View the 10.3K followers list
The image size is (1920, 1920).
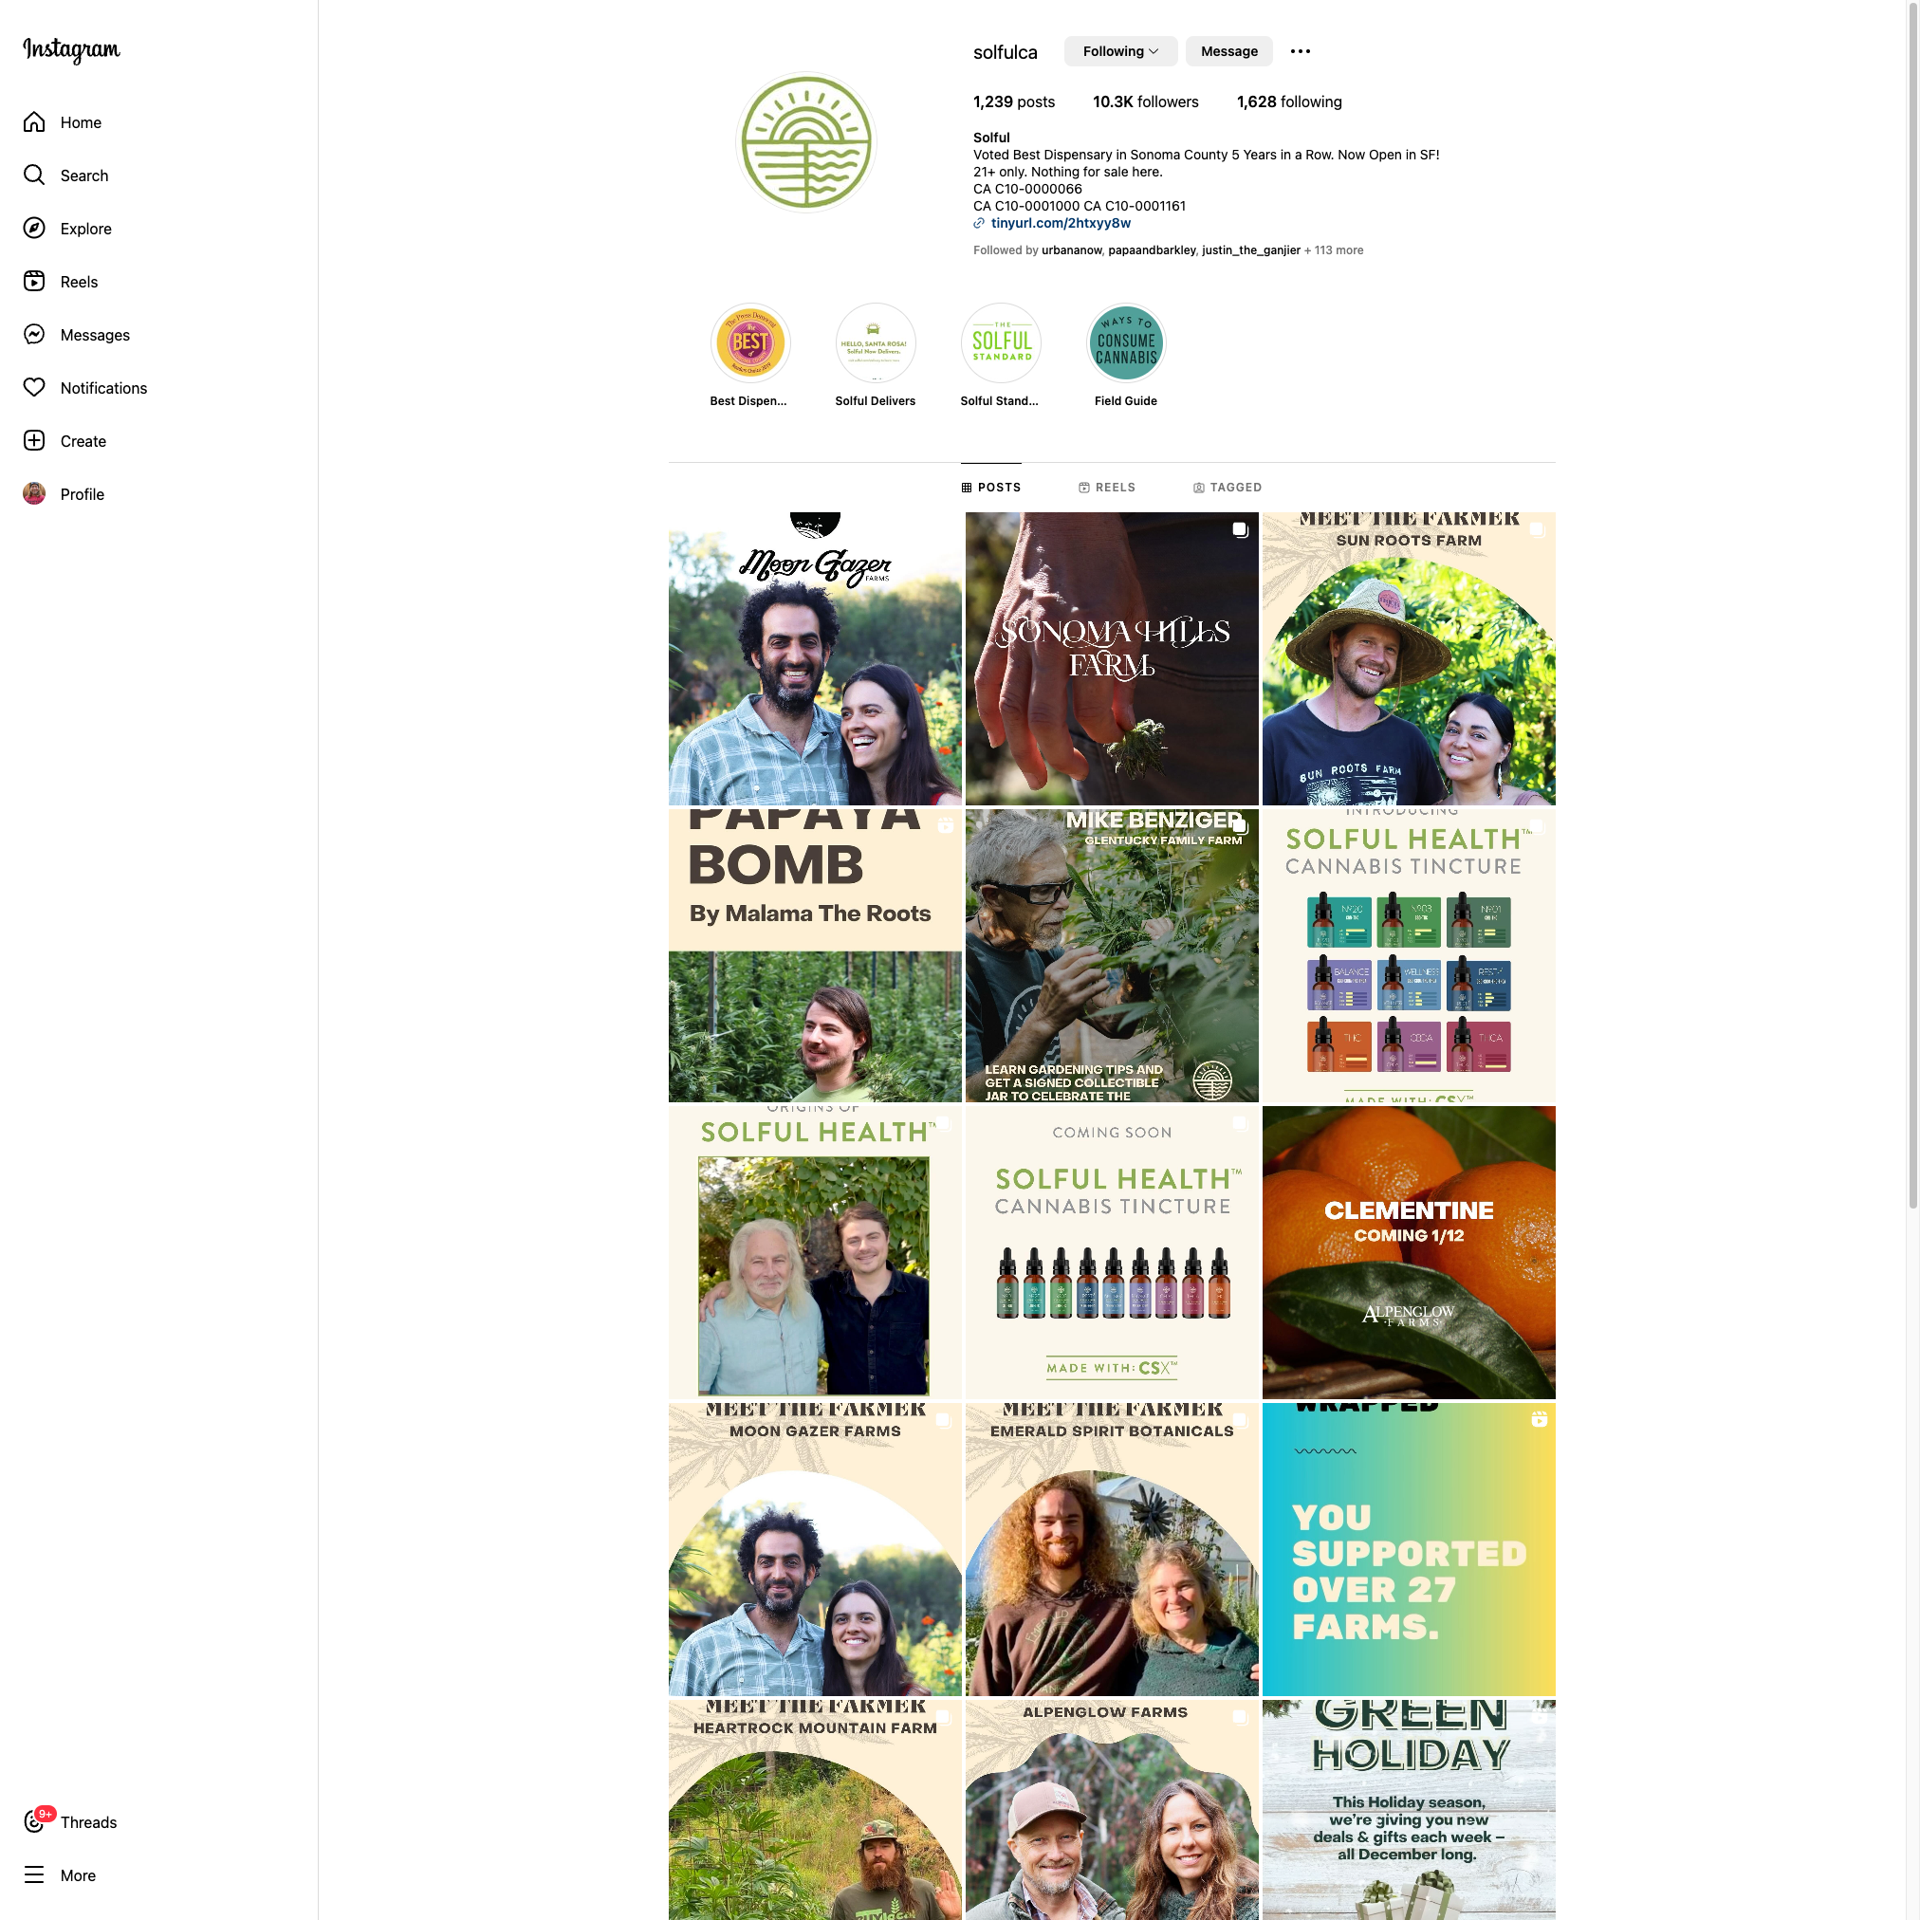(1146, 102)
